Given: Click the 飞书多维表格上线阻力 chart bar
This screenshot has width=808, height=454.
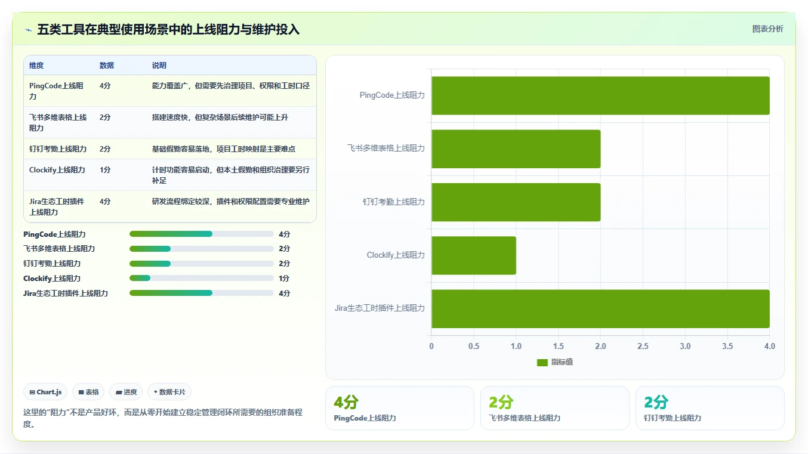Looking at the screenshot, I should pos(516,149).
